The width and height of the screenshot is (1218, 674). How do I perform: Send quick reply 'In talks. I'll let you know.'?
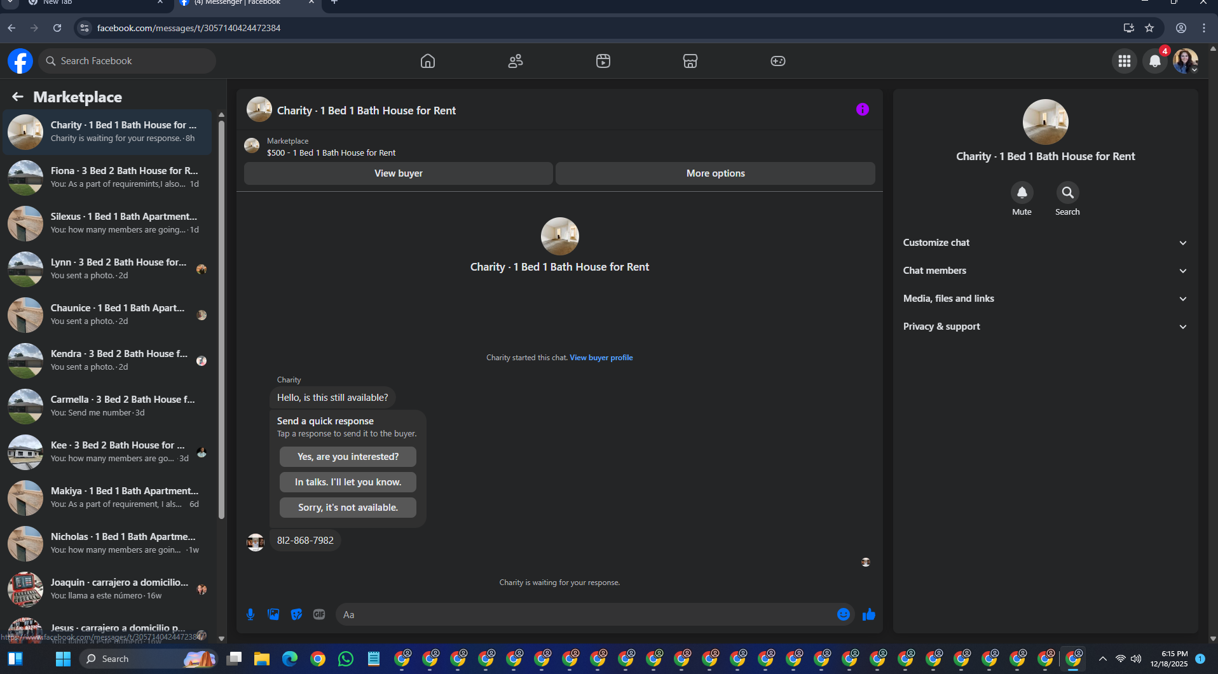point(348,482)
